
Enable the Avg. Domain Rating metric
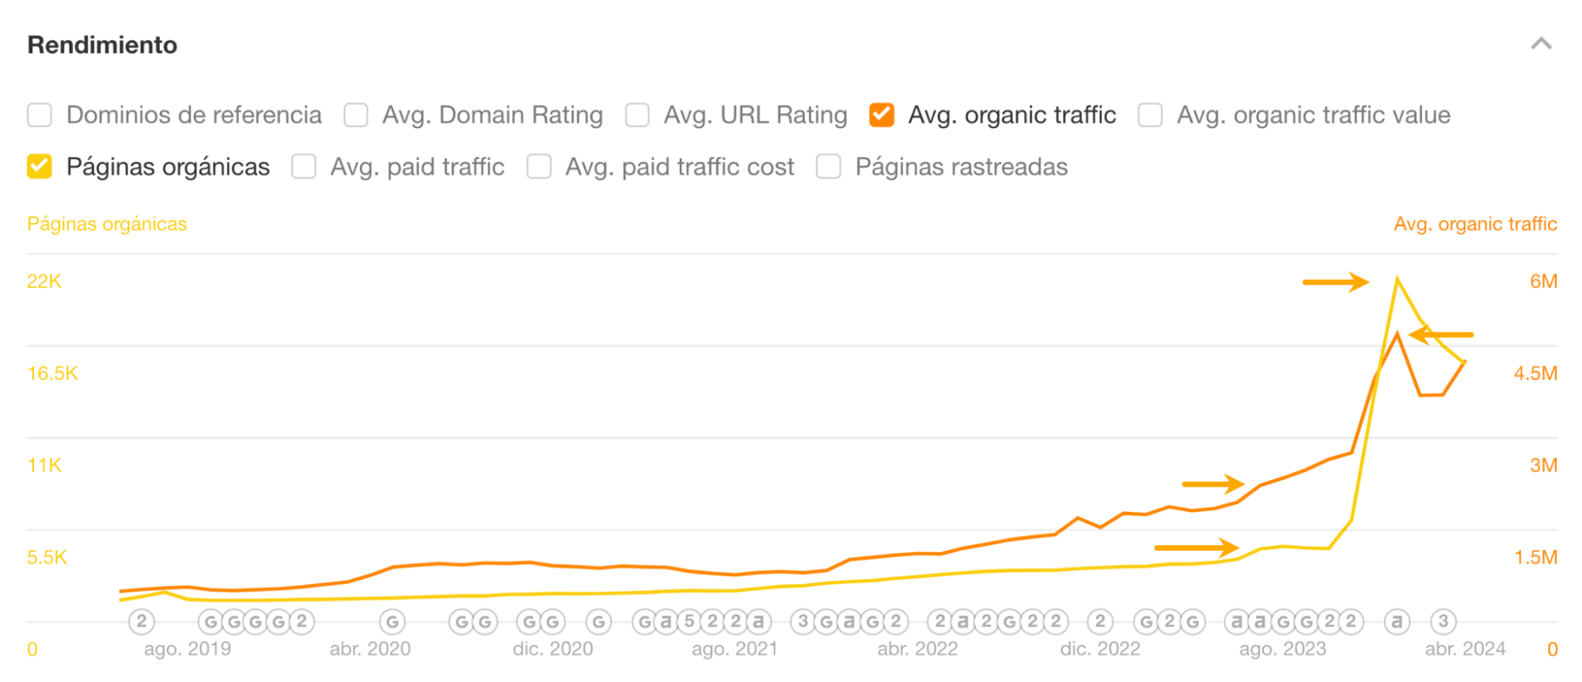click(x=356, y=115)
